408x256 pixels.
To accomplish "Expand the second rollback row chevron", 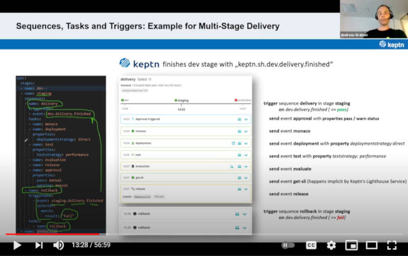I will pos(245,228).
